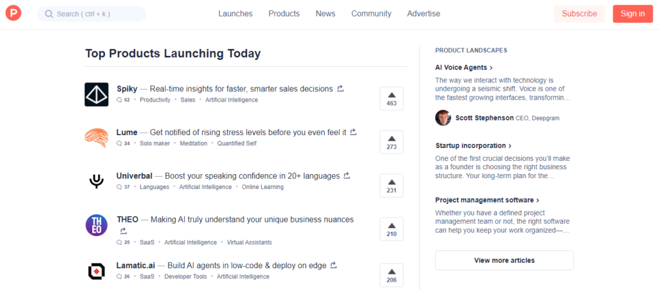The width and height of the screenshot is (659, 290).
Task: Upvote THEO with 210 votes
Action: [x=391, y=229]
